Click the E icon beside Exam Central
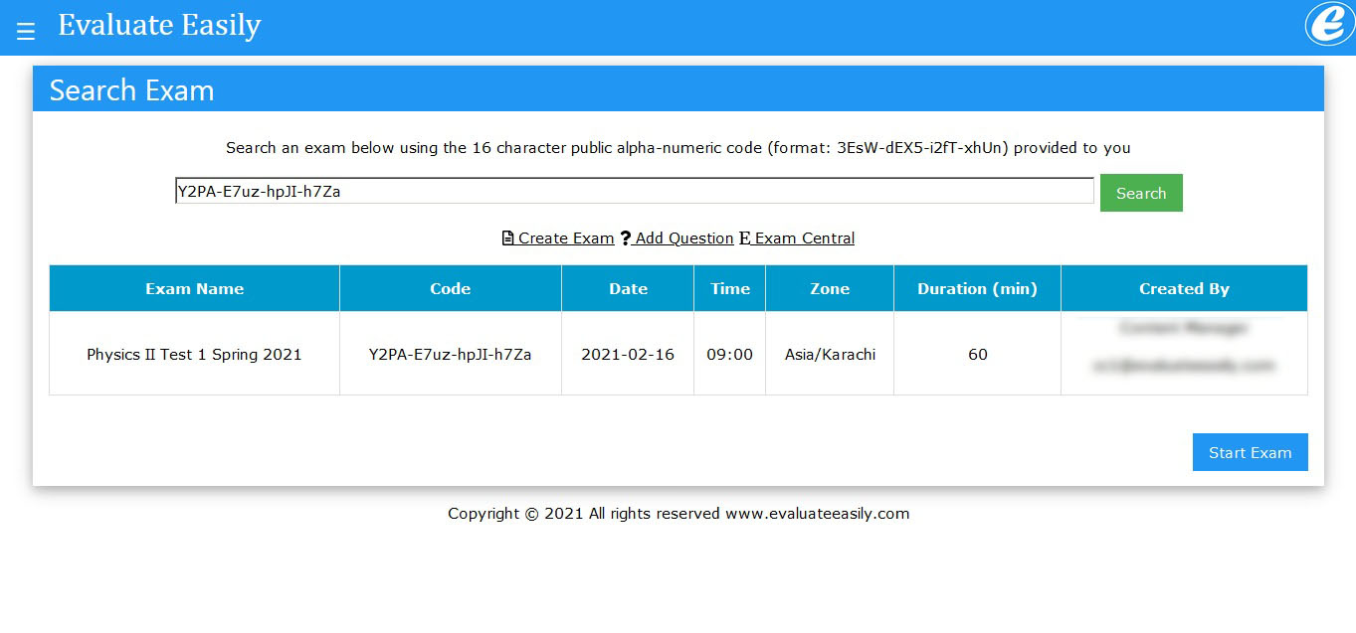Screen dimensions: 1356x633 [x=744, y=238]
